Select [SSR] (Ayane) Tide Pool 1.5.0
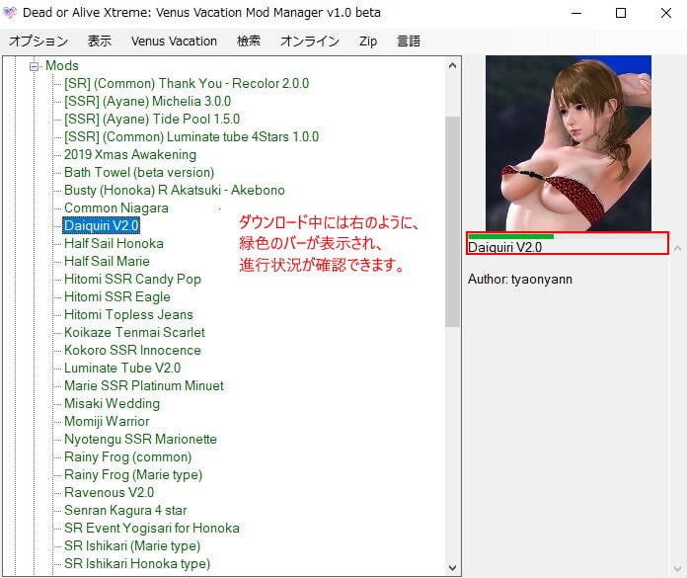The width and height of the screenshot is (687, 578). [x=152, y=119]
